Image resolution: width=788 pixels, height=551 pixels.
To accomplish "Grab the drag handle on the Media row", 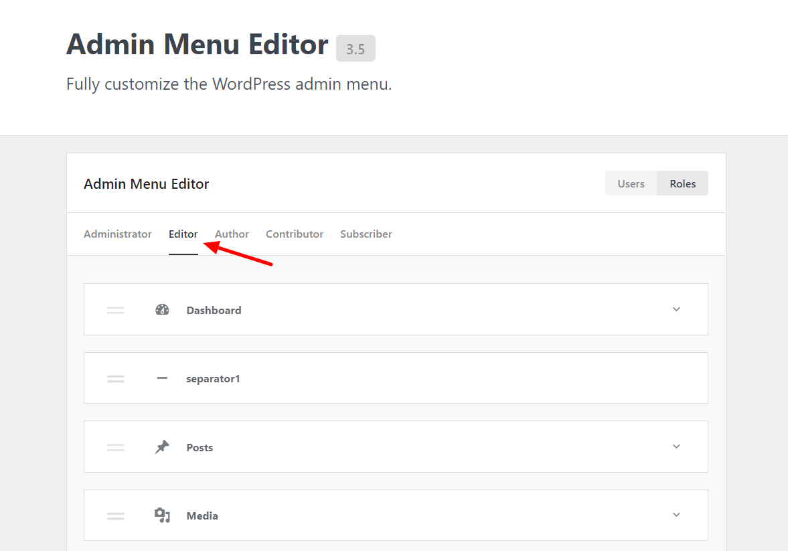I will (x=116, y=516).
